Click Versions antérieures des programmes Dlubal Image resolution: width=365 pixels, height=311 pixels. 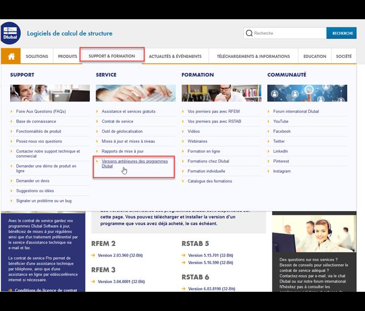coord(134,163)
